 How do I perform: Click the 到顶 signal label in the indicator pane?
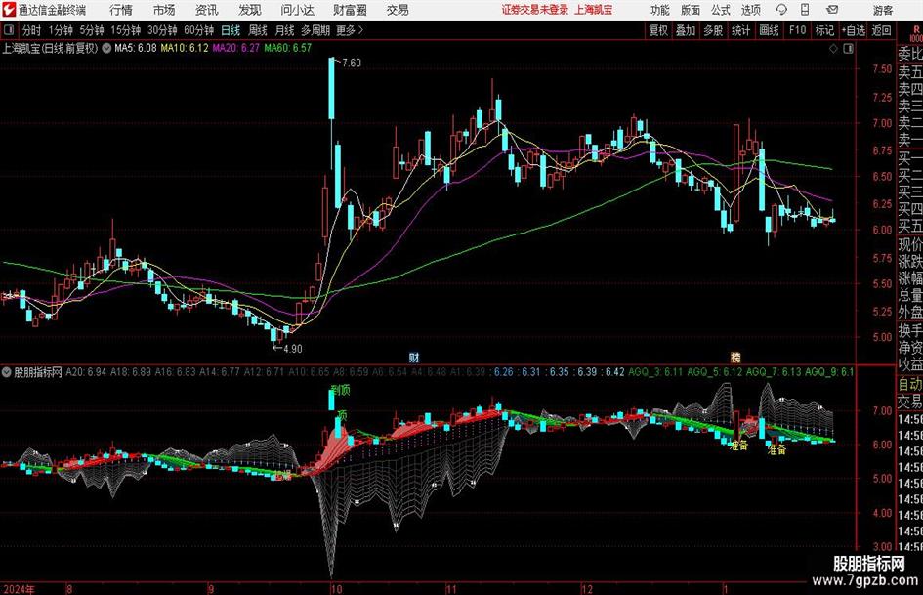(340, 390)
